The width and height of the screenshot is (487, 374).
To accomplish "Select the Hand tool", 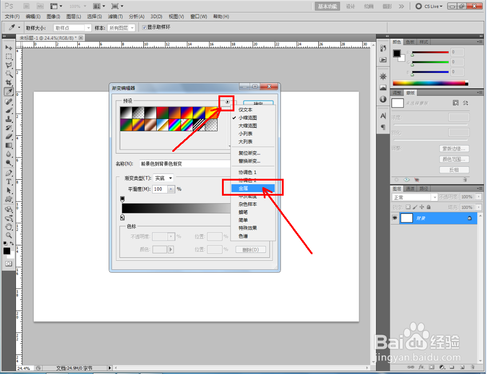I will point(9,227).
